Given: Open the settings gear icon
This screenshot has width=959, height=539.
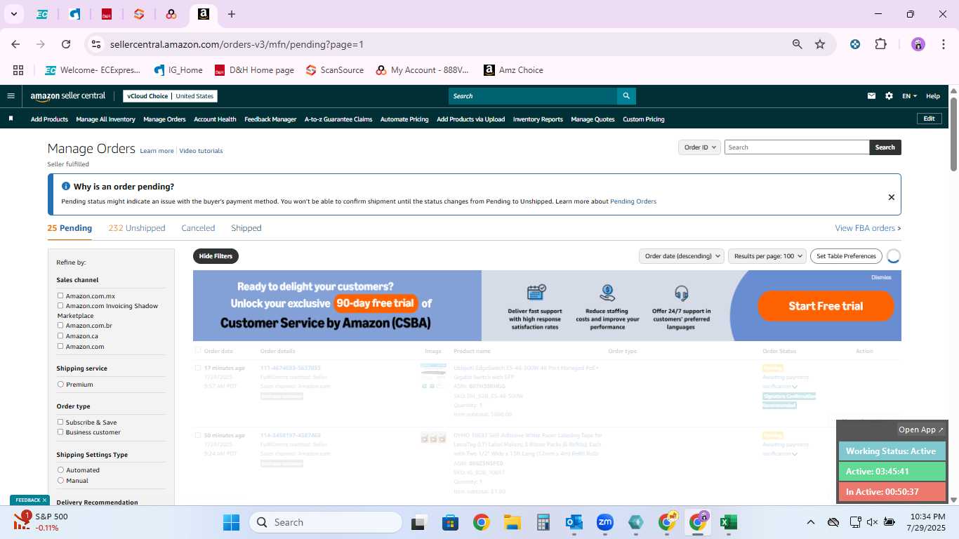Looking at the screenshot, I should [x=889, y=96].
